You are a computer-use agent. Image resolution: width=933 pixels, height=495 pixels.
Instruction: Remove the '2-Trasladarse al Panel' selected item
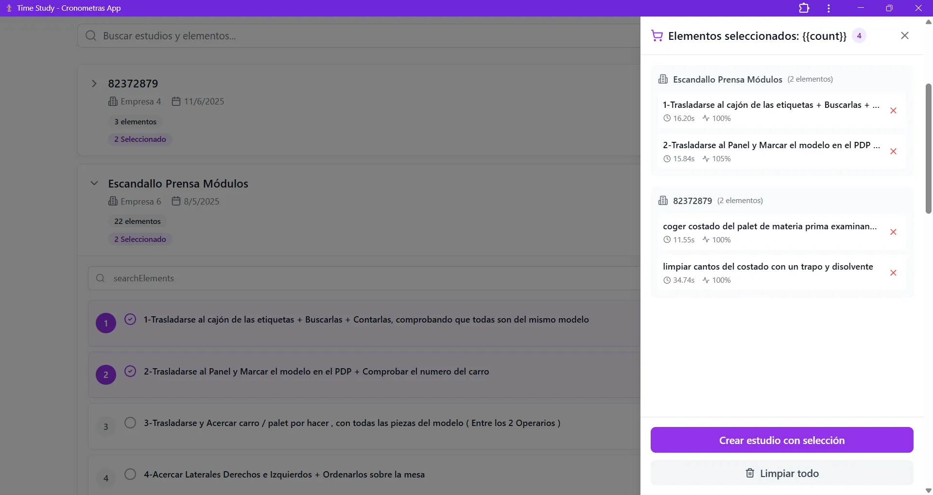pos(893,152)
